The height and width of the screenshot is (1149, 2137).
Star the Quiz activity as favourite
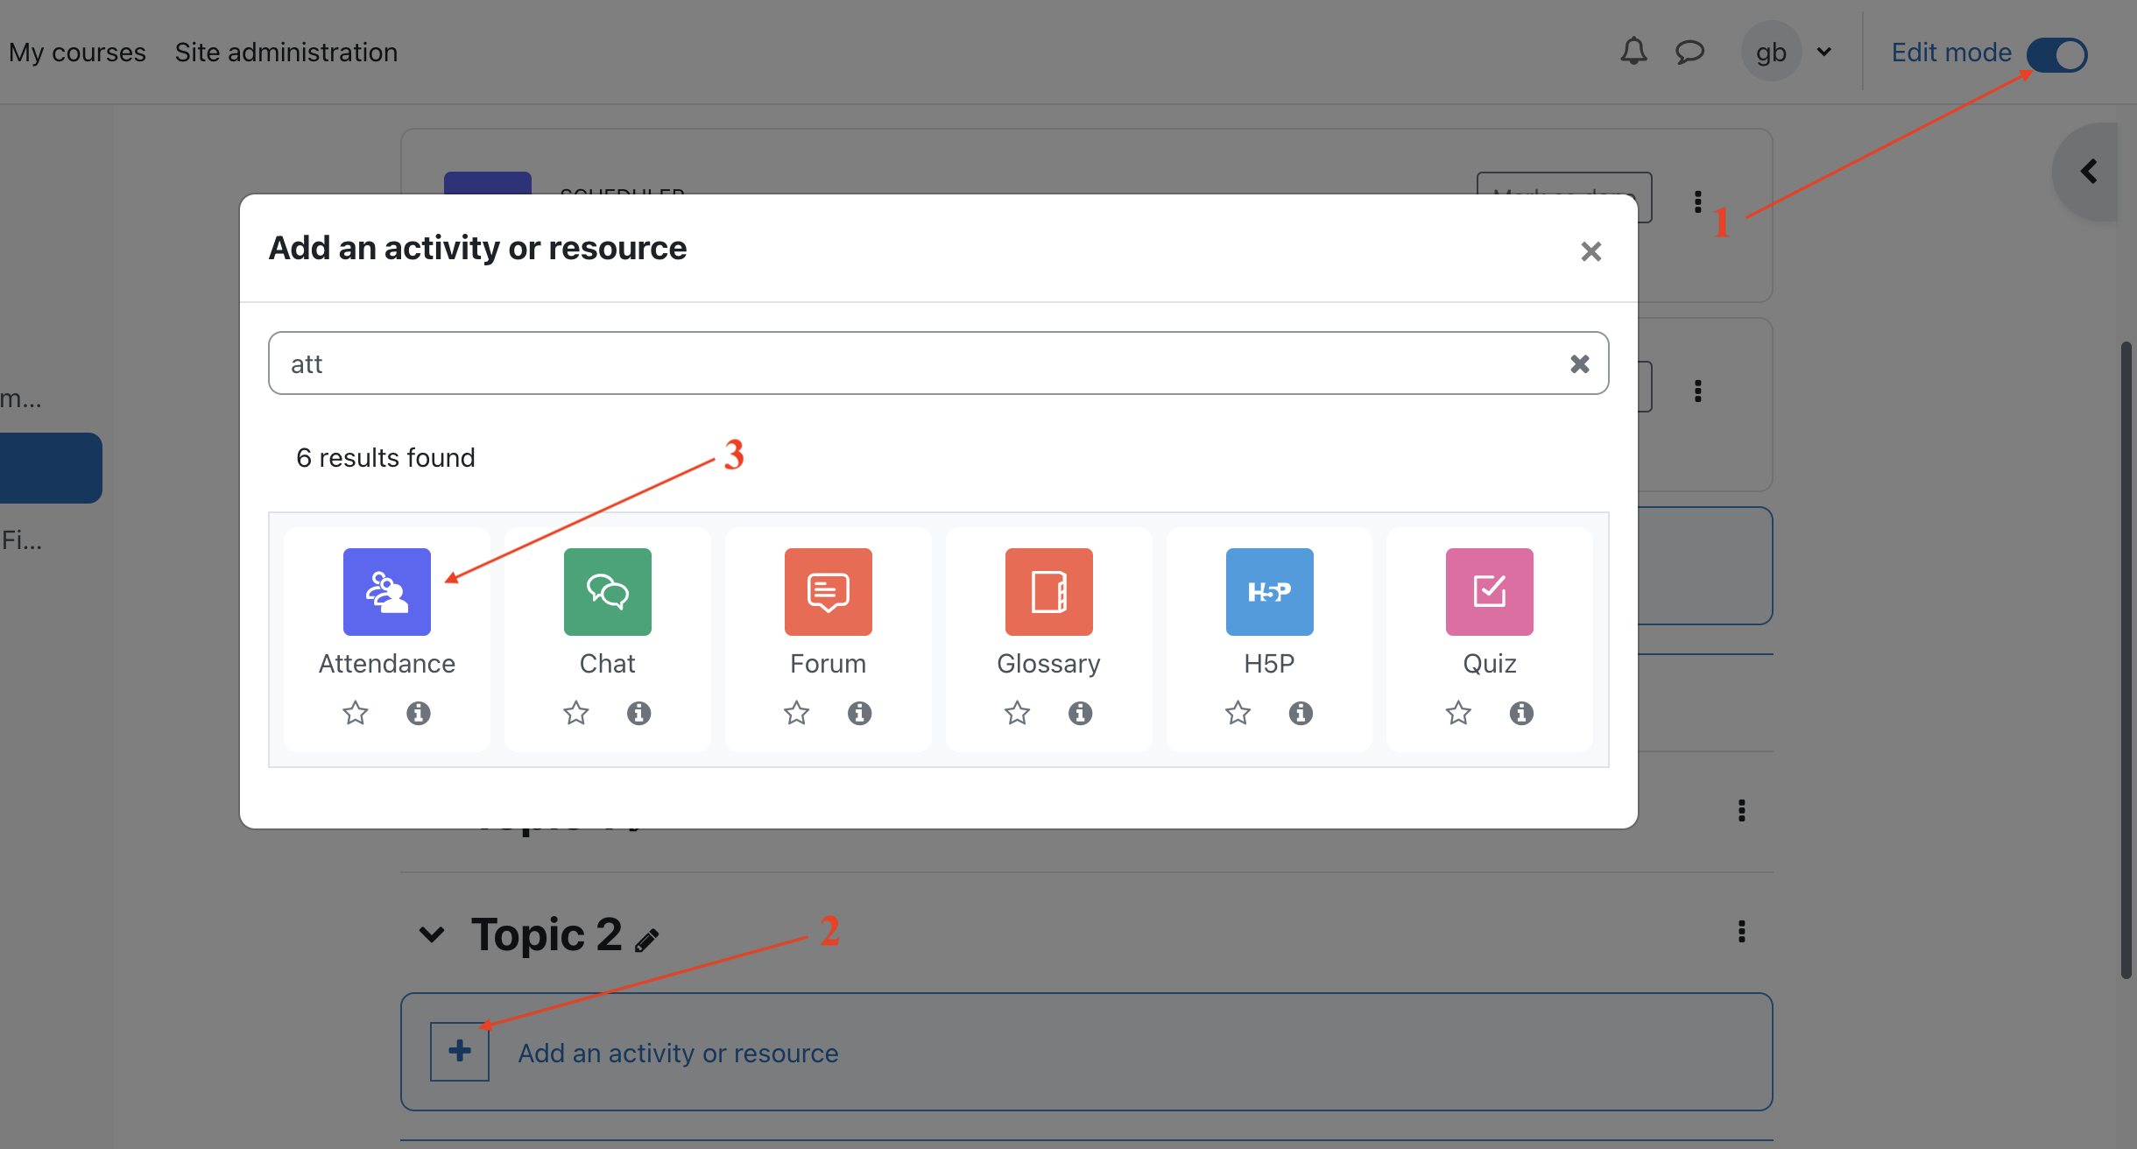pyautogui.click(x=1458, y=713)
